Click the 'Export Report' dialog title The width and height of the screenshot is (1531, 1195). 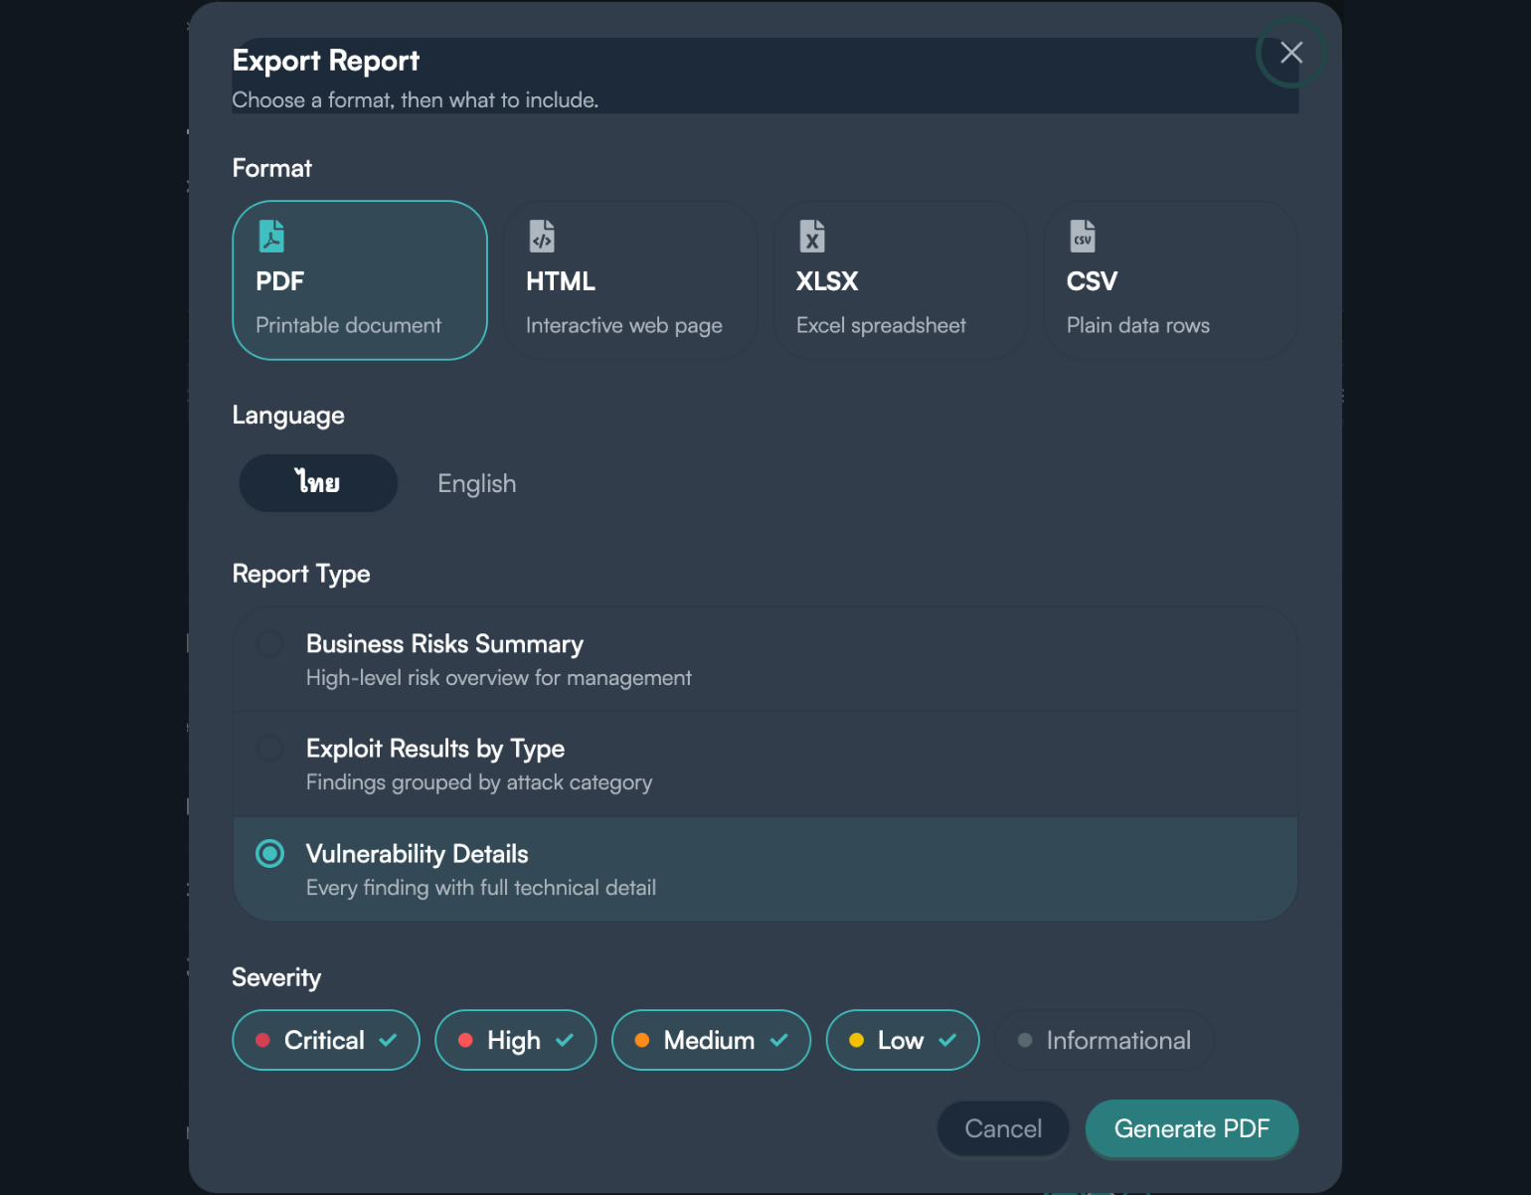coord(326,61)
